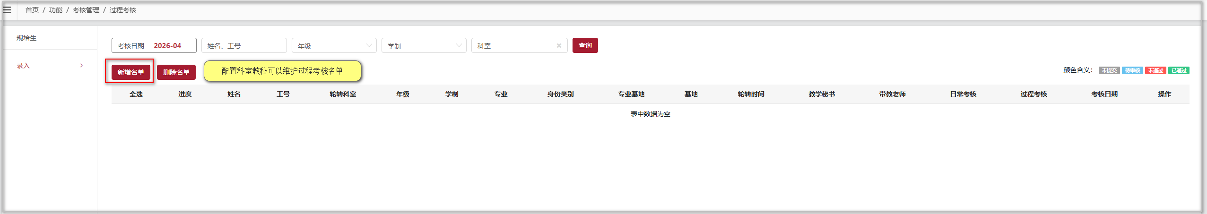Select 录入 in the sidebar menu
This screenshot has height=214, width=1207.
23,66
